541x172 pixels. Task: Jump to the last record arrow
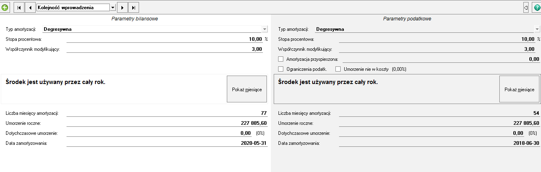[x=134, y=7]
